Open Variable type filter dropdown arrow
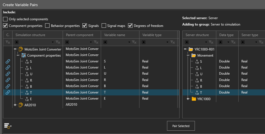 click(x=167, y=42)
